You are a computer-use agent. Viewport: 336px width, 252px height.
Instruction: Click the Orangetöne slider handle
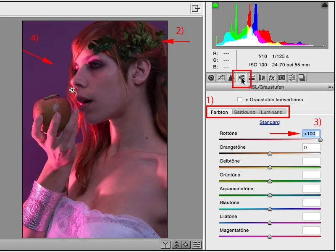270,153
